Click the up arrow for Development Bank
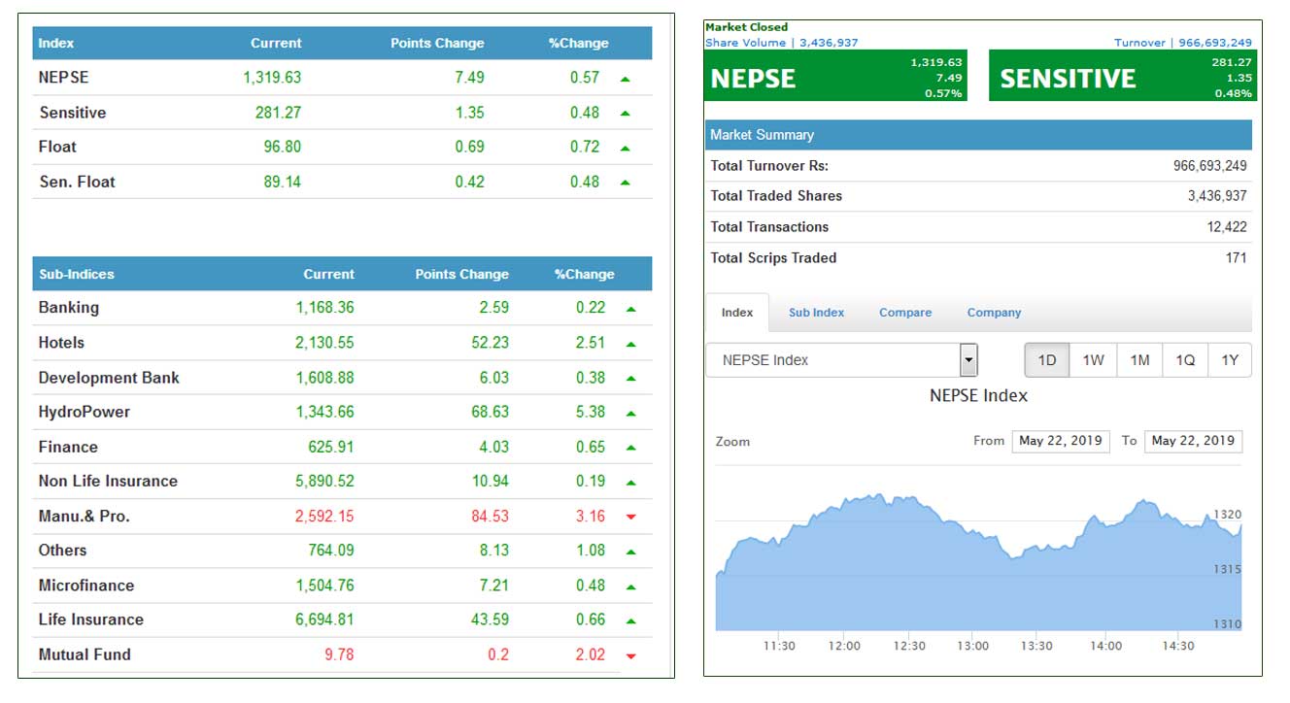The height and width of the screenshot is (703, 1290). tap(631, 379)
